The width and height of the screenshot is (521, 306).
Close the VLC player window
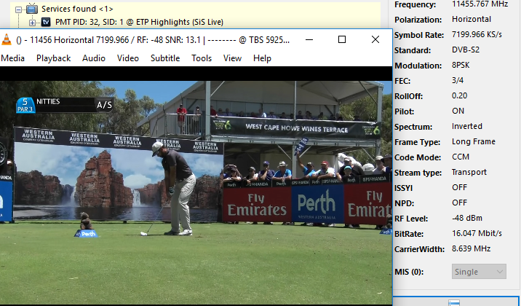375,40
